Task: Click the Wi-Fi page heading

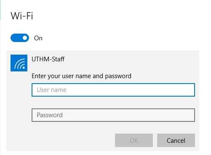Action: pyautogui.click(x=22, y=16)
